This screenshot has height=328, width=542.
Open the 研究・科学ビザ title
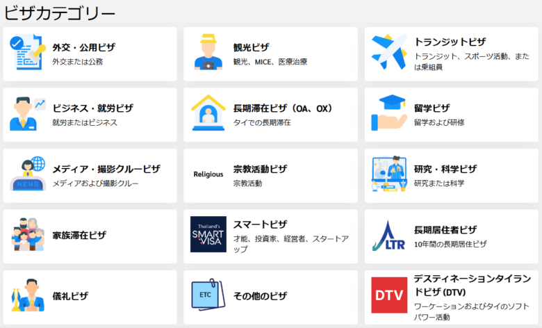tap(445, 169)
